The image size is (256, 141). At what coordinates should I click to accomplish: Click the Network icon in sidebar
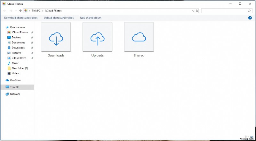[7, 94]
